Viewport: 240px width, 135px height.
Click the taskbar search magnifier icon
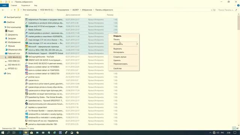pyautogui.click(x=8, y=132)
